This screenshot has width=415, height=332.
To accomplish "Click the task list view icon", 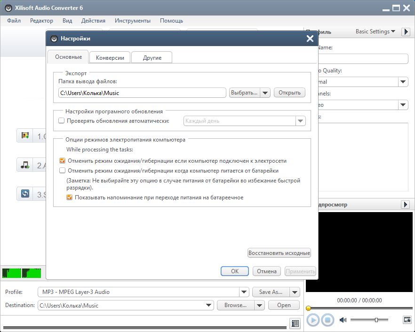I will (295, 323).
